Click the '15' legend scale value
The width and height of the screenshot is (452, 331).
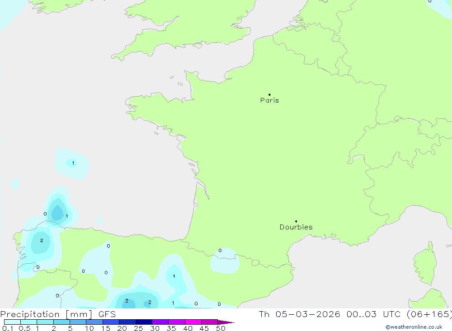106,328
